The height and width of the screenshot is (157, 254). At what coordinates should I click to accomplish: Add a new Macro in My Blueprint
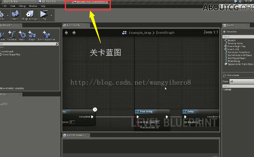coord(22,36)
